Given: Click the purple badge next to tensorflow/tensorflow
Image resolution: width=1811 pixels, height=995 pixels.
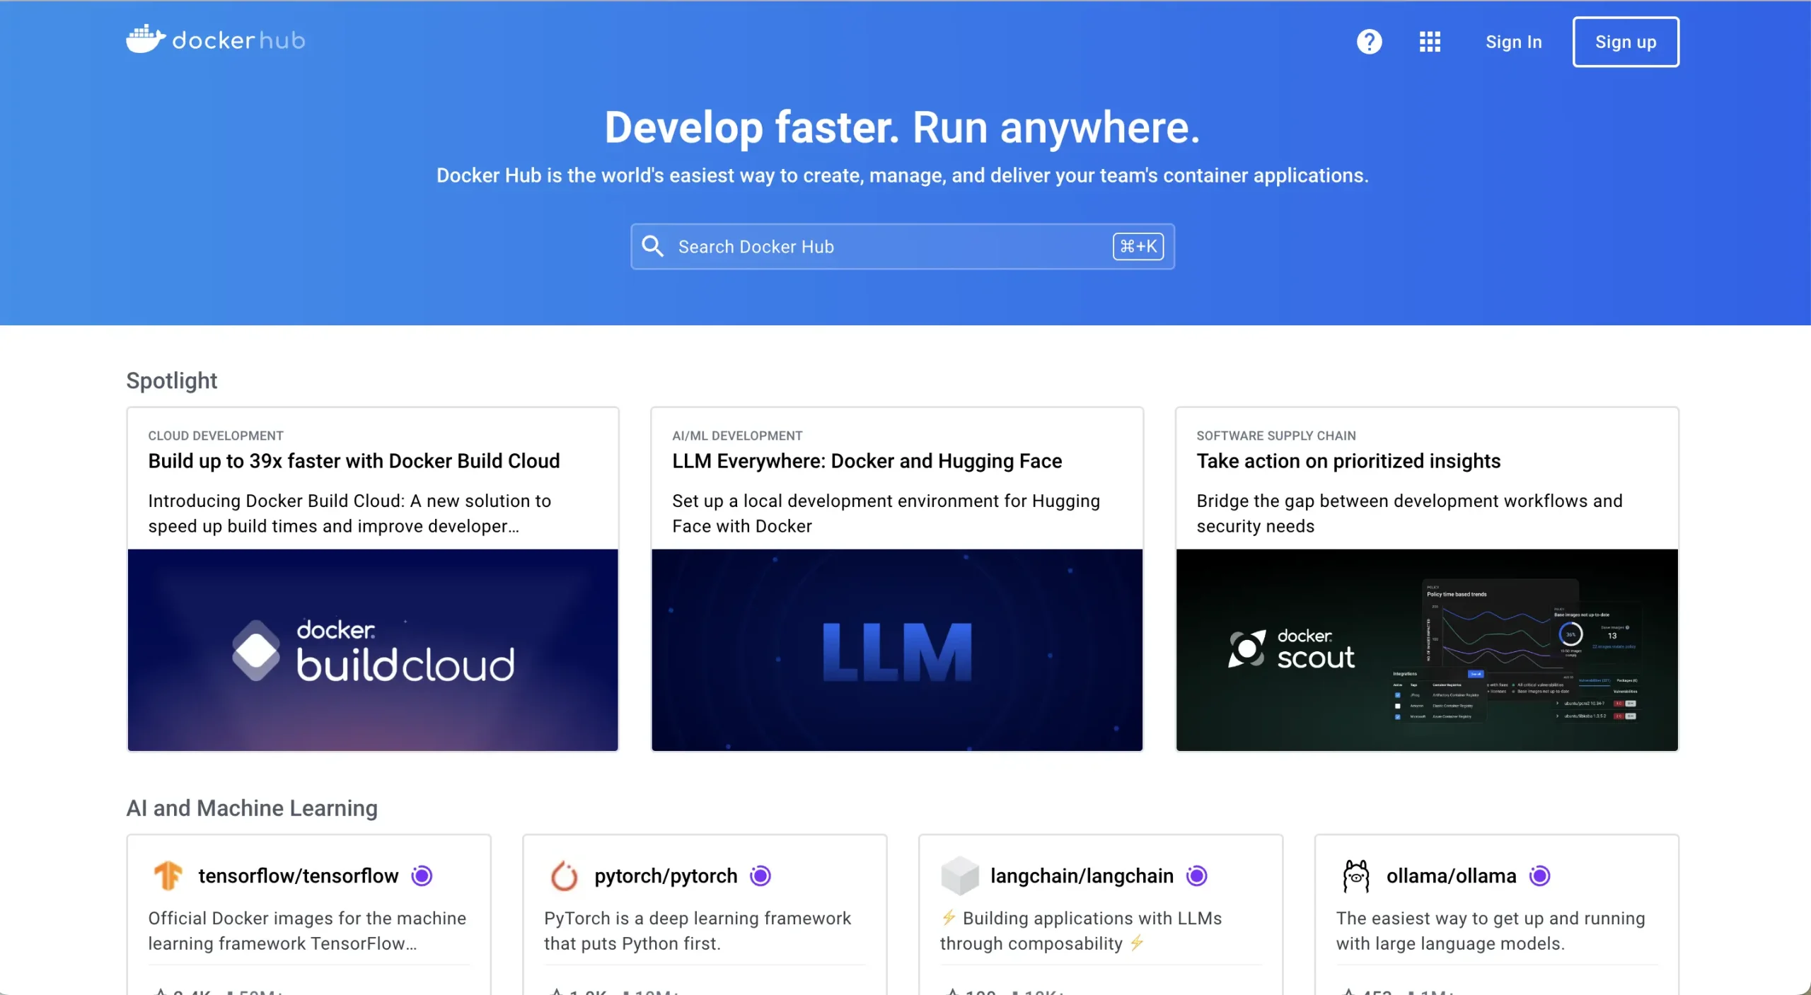Looking at the screenshot, I should (x=422, y=875).
